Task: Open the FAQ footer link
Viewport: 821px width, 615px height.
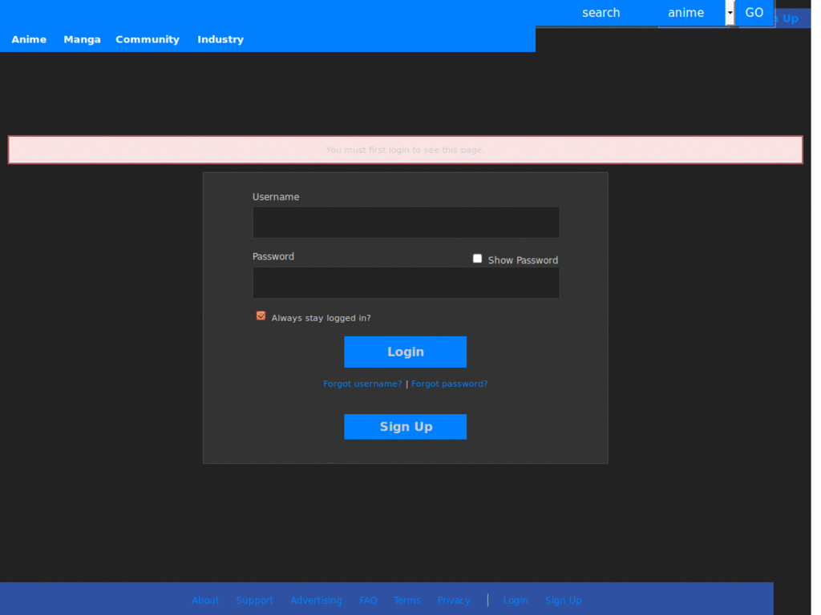Action: click(368, 600)
